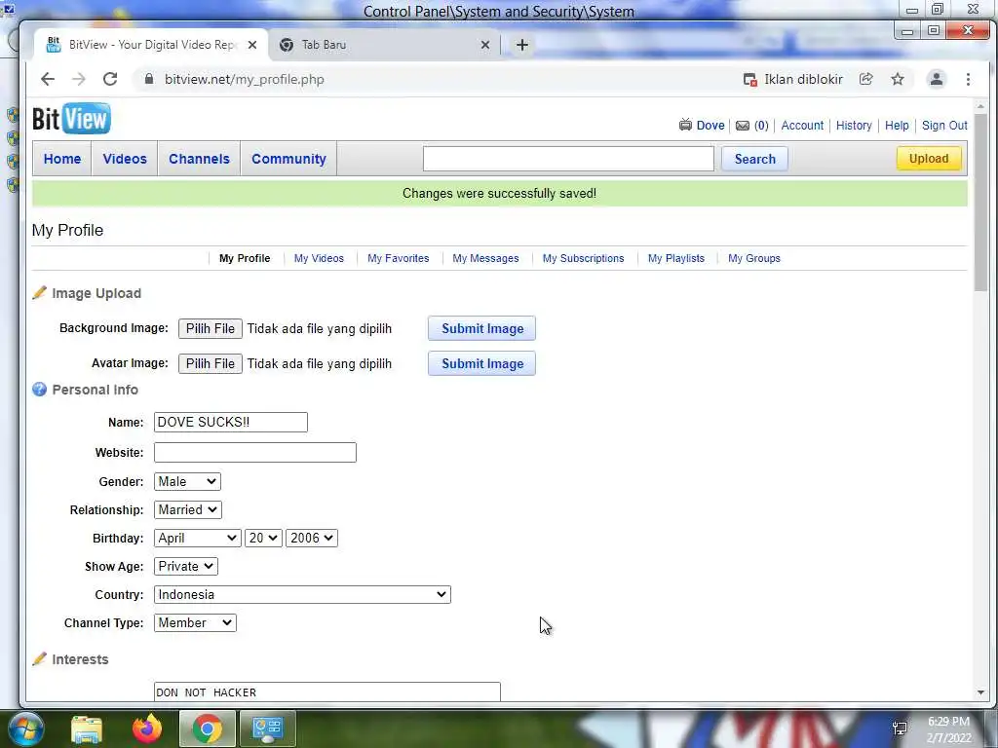Viewport: 998px width, 748px height.
Task: Click the page vertical scrollbar thumb
Action: pos(980,204)
